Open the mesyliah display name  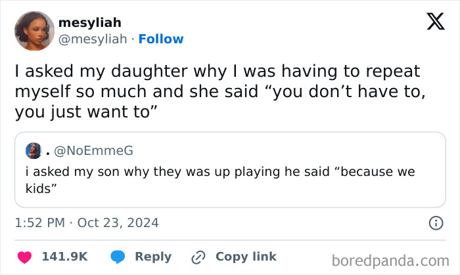point(89,23)
